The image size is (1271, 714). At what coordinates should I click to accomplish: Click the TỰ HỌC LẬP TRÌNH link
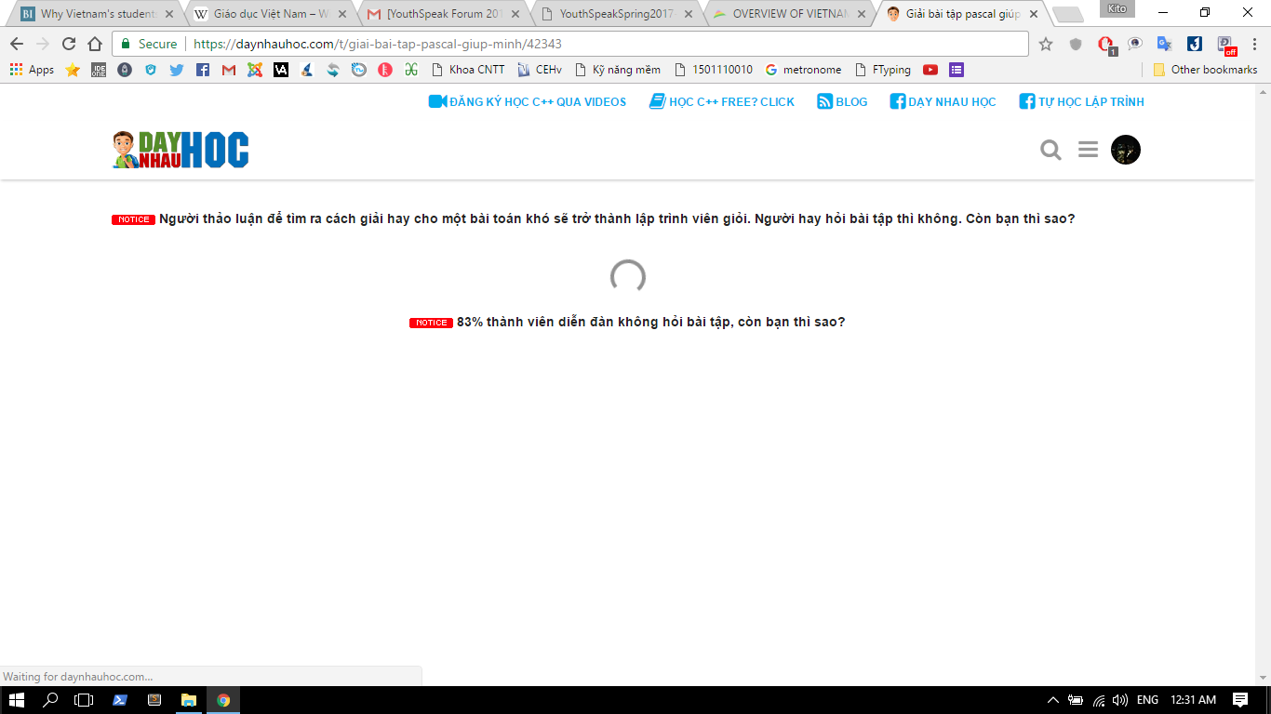1081,101
